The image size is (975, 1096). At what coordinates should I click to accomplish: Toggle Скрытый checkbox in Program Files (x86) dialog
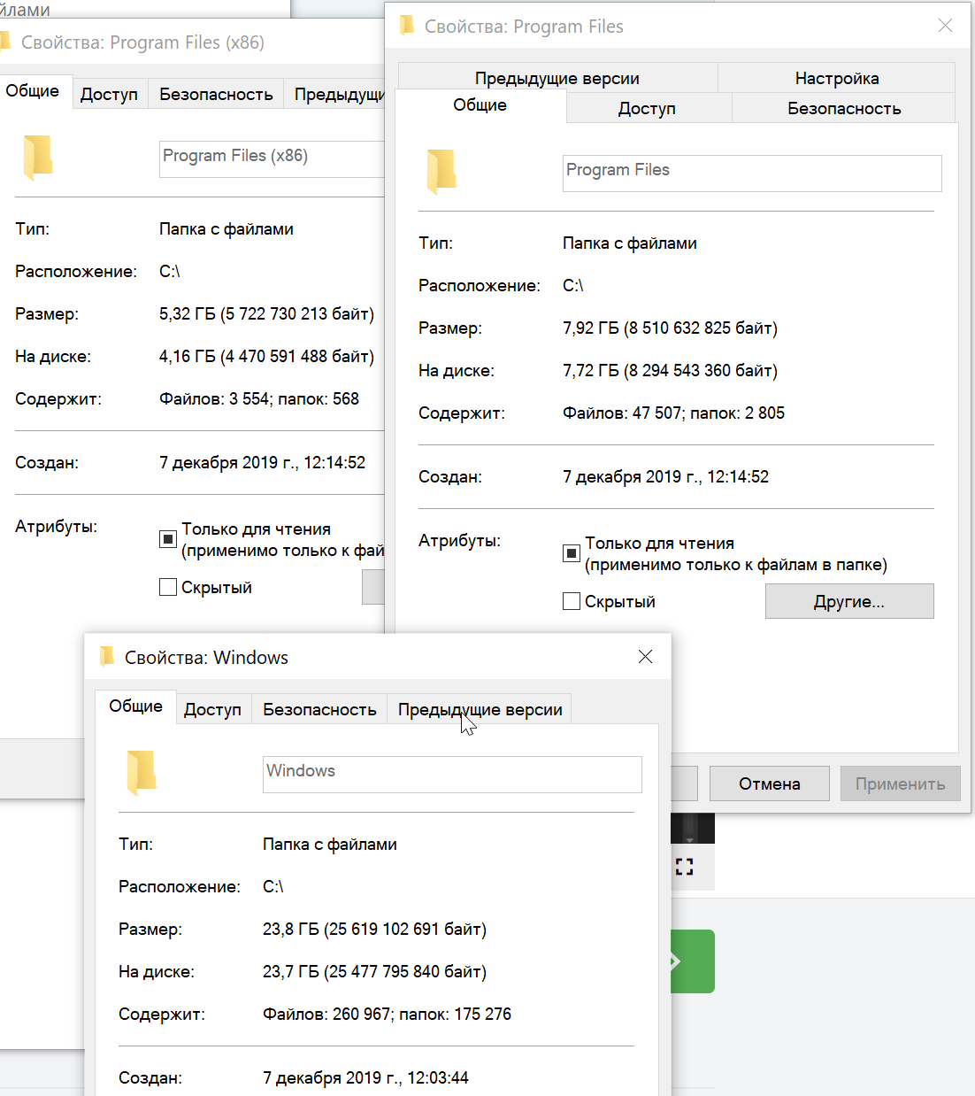pos(168,587)
